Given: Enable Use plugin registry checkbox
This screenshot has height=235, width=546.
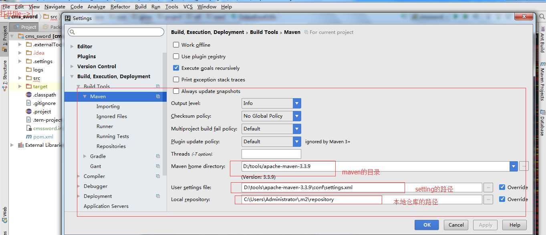Looking at the screenshot, I should (176, 56).
